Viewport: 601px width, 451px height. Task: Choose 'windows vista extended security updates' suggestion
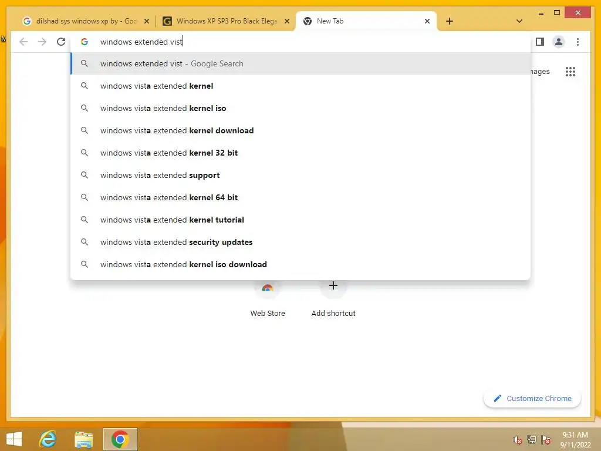(x=301, y=242)
